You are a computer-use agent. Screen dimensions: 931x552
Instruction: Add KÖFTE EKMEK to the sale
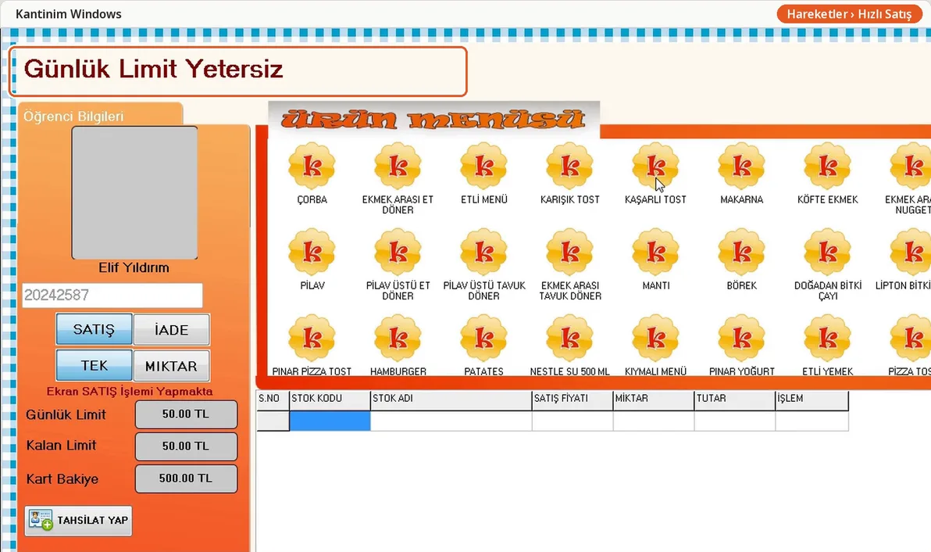tap(828, 166)
